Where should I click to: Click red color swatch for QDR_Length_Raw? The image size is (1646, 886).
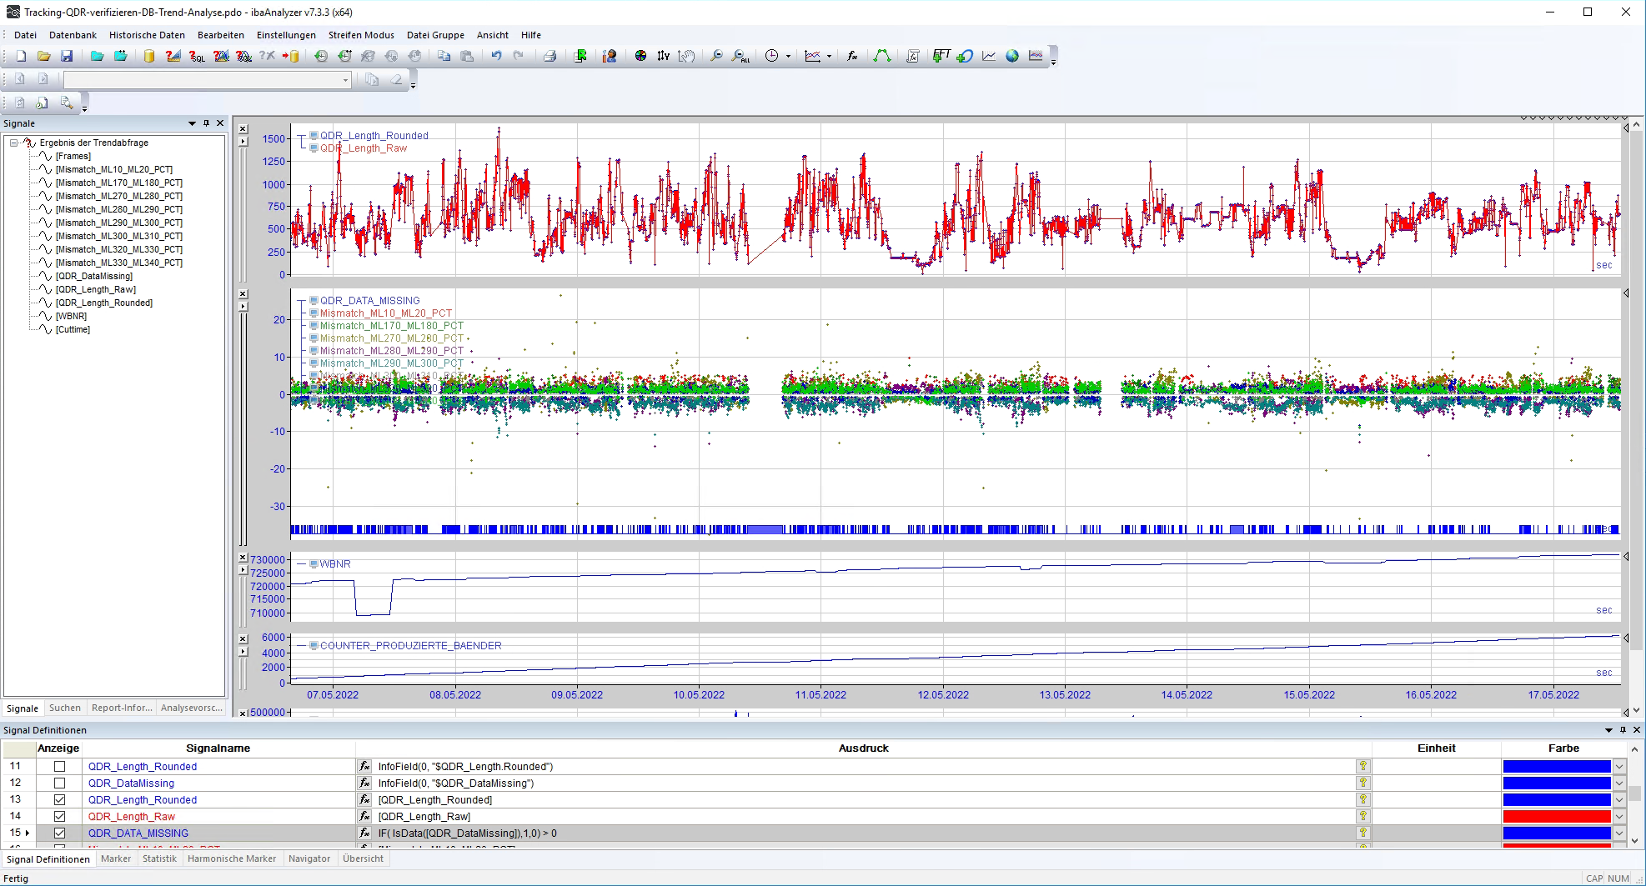(x=1556, y=817)
